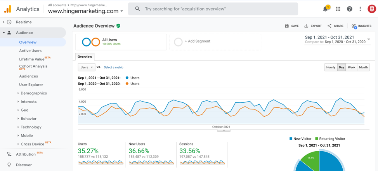Open Active Users report
Screen dimensions: 378x171
pos(30,50)
